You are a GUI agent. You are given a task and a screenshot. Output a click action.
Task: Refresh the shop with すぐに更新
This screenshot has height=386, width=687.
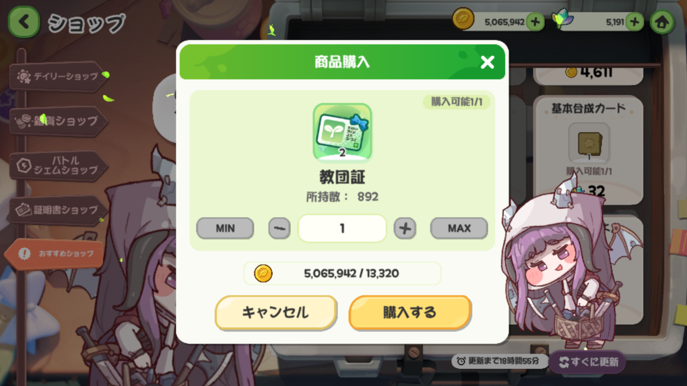point(588,362)
